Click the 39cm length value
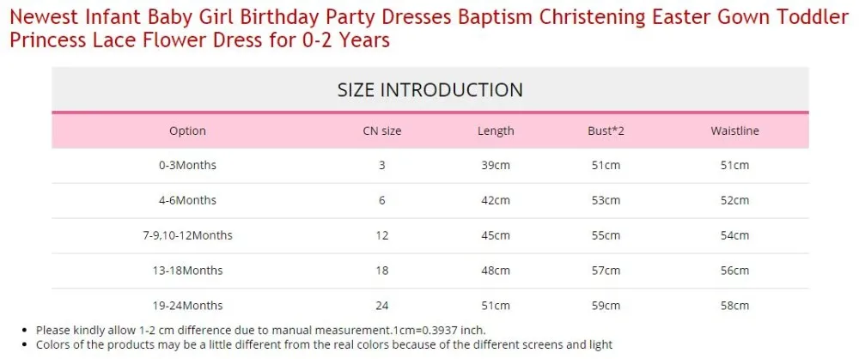 (x=496, y=165)
